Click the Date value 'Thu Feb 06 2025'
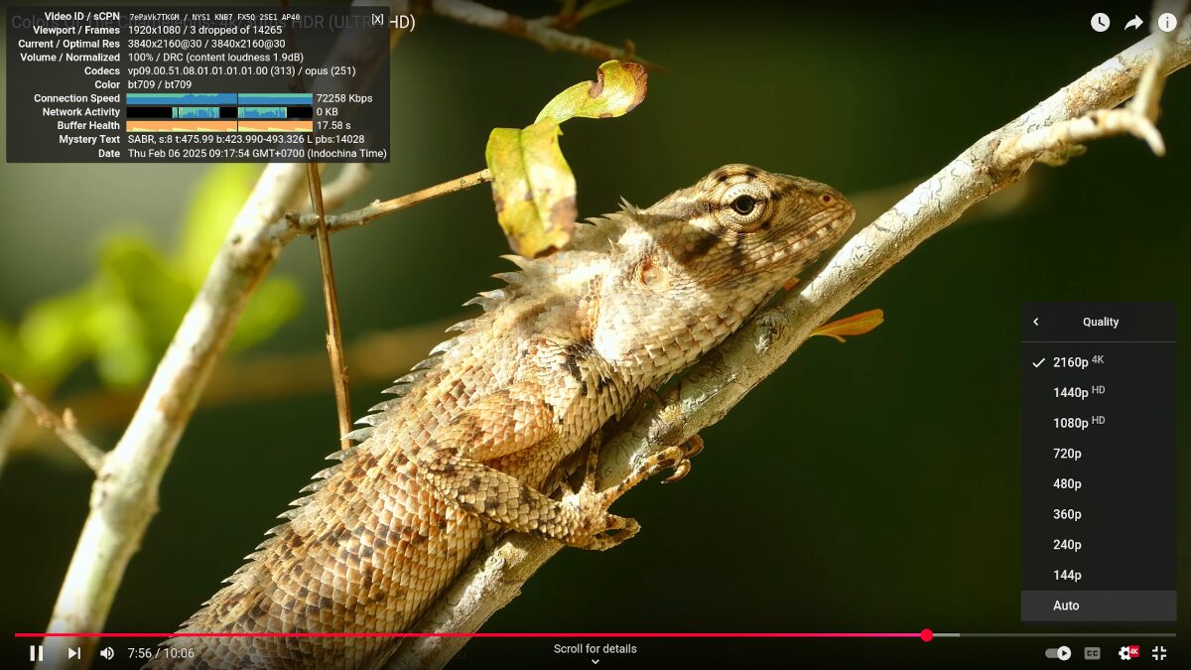Screen dimensions: 1191x670 (x=257, y=154)
